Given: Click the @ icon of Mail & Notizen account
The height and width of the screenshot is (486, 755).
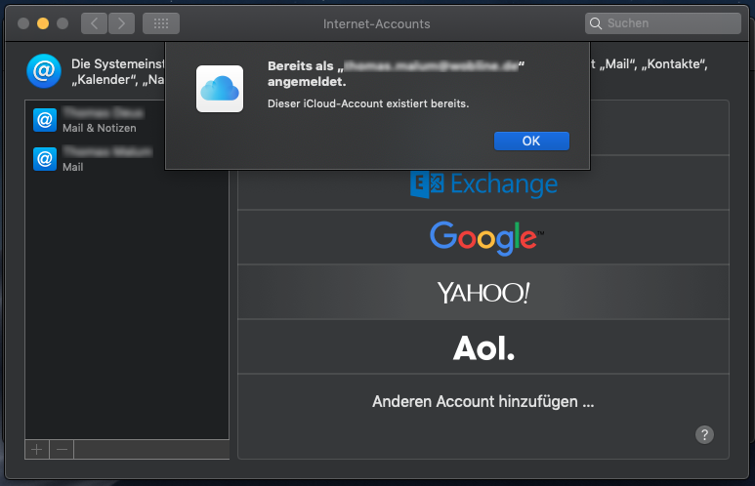Looking at the screenshot, I should pos(45,120).
